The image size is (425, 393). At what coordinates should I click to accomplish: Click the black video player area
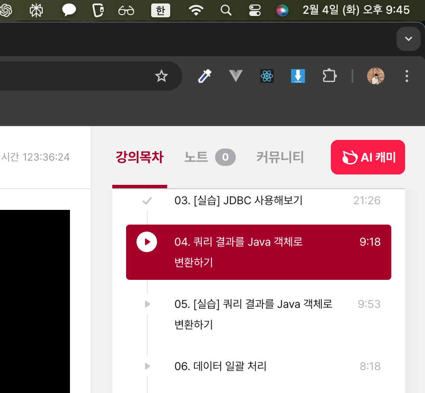[x=35, y=301]
